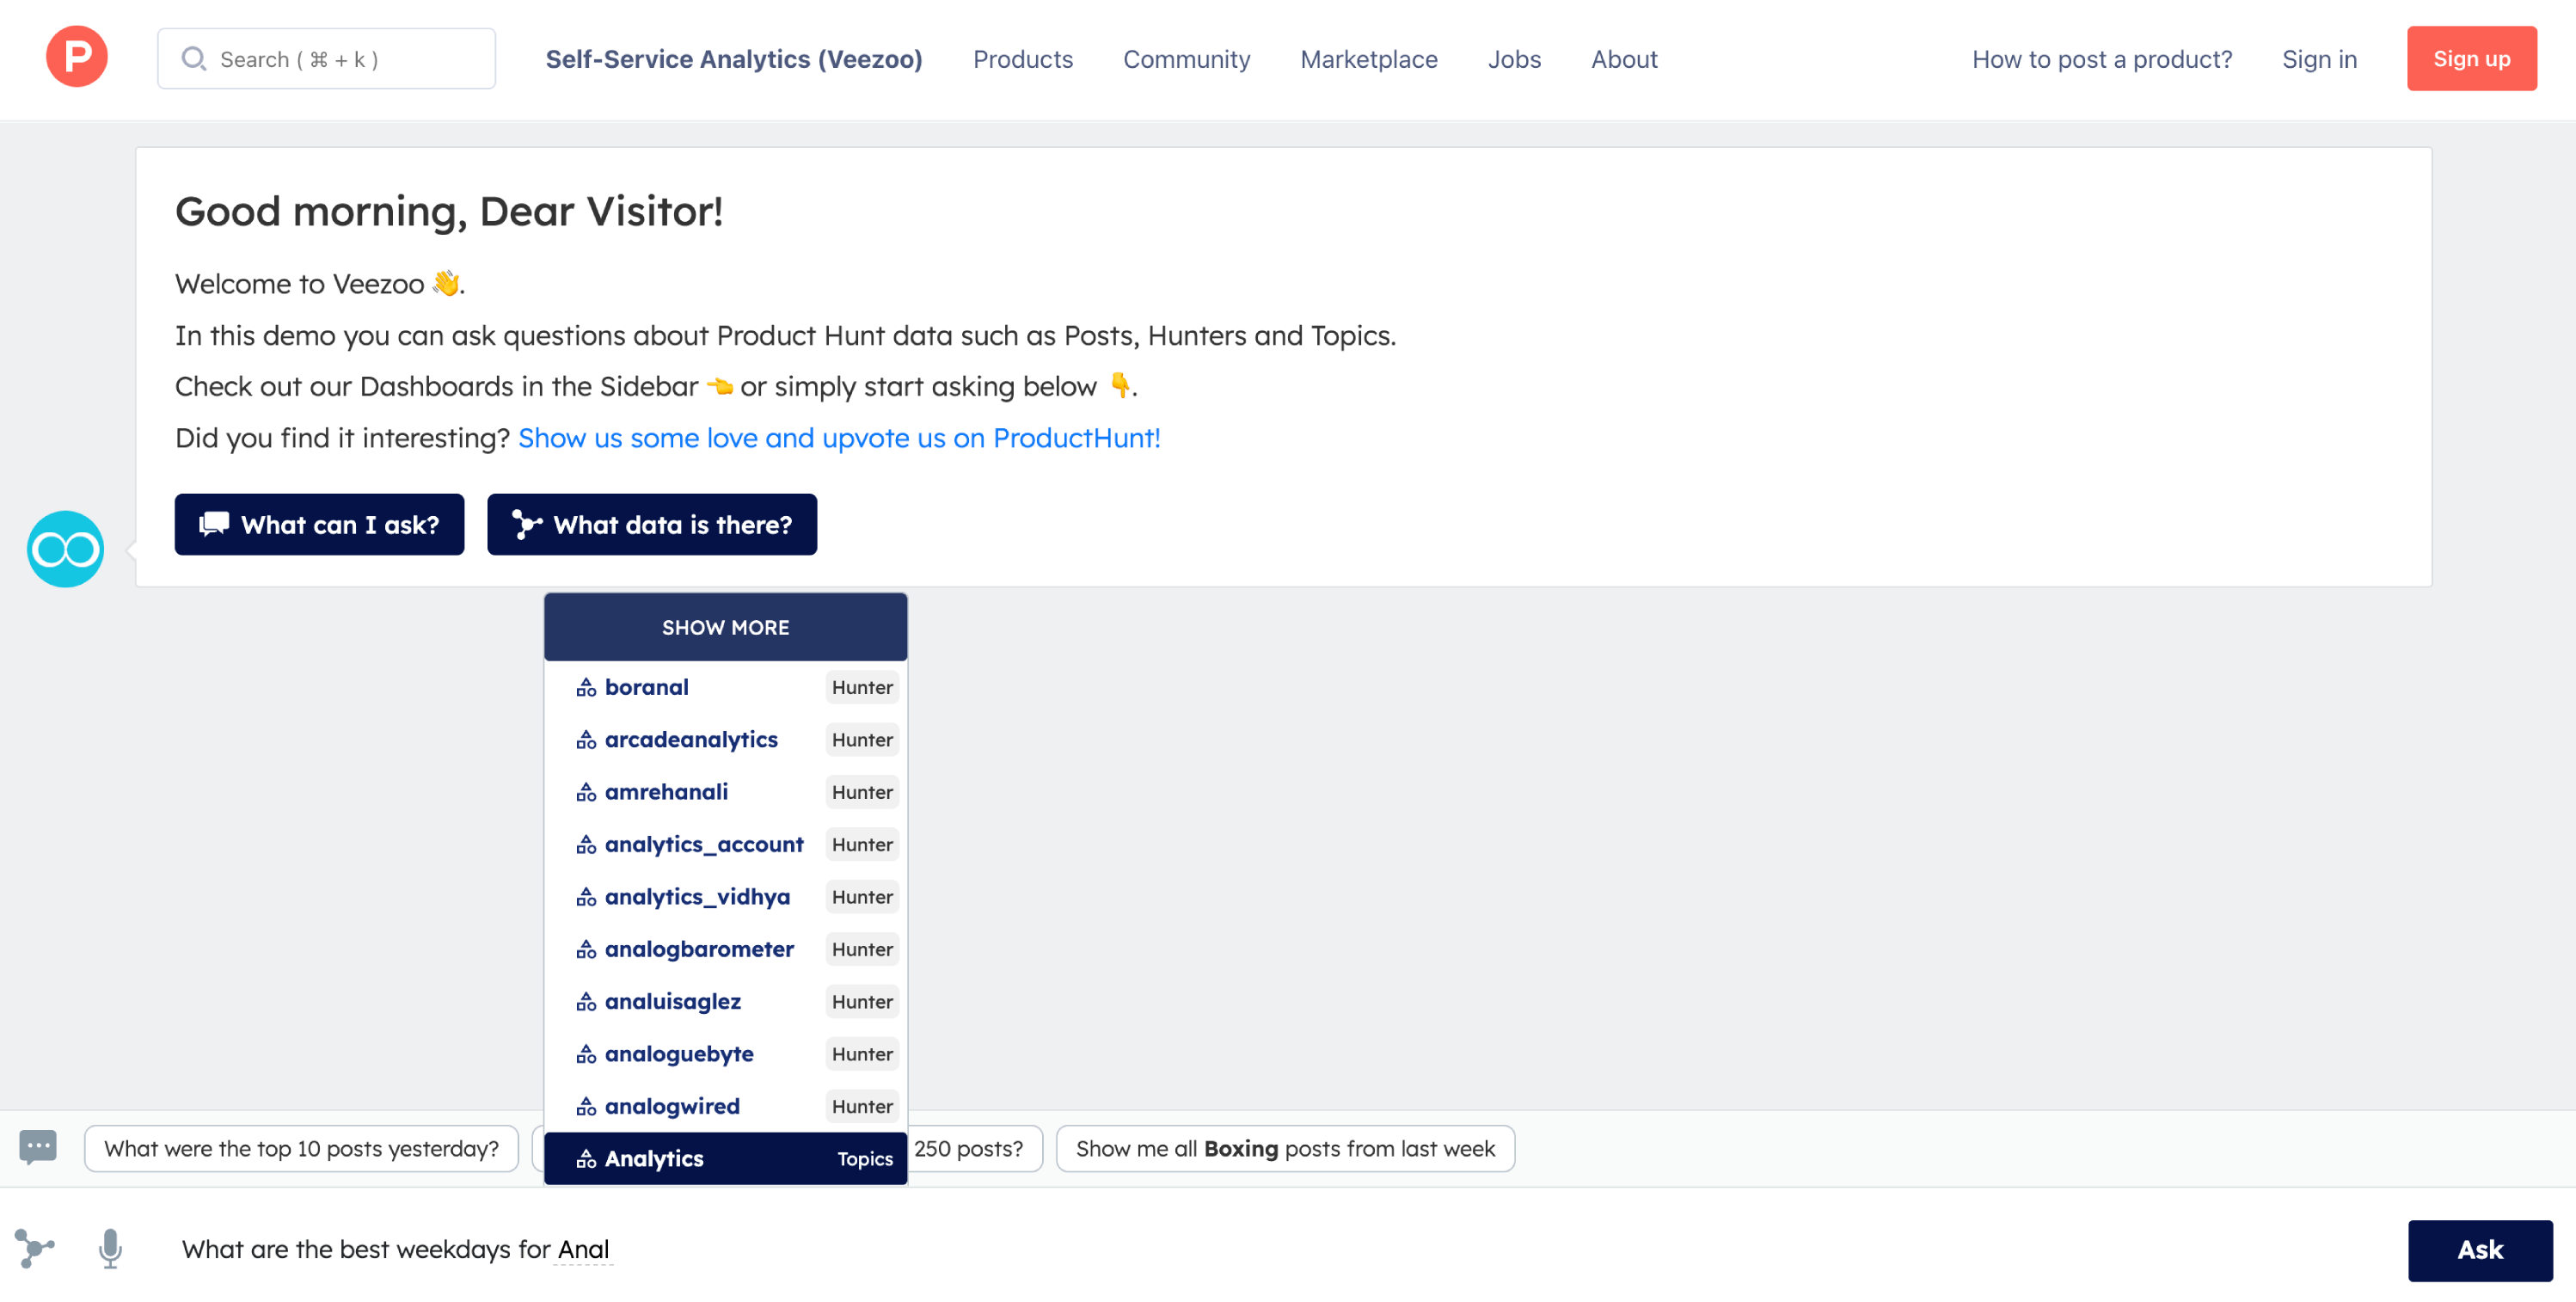Click the Hunter tag next to analogwired

coord(862,1106)
